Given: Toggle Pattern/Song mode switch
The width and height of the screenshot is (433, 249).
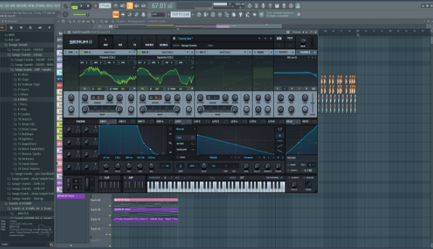Looking at the screenshot, I should 75,6.
